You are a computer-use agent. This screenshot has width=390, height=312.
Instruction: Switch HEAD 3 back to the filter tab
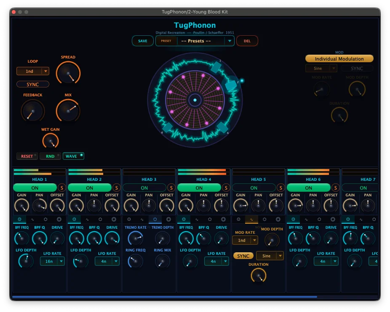[130, 219]
